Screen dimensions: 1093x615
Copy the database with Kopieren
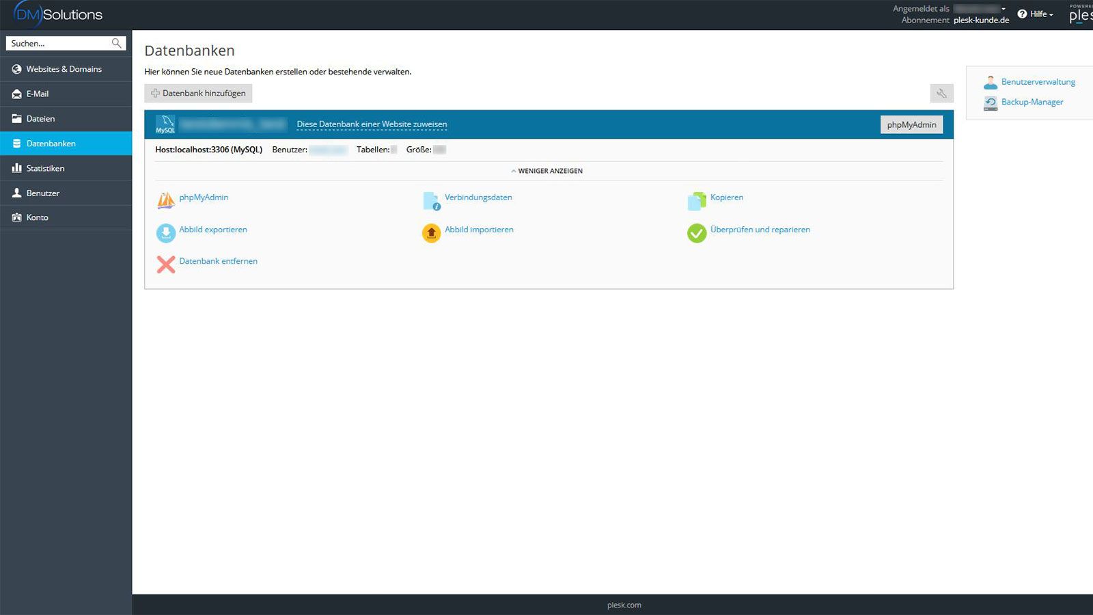coord(726,197)
